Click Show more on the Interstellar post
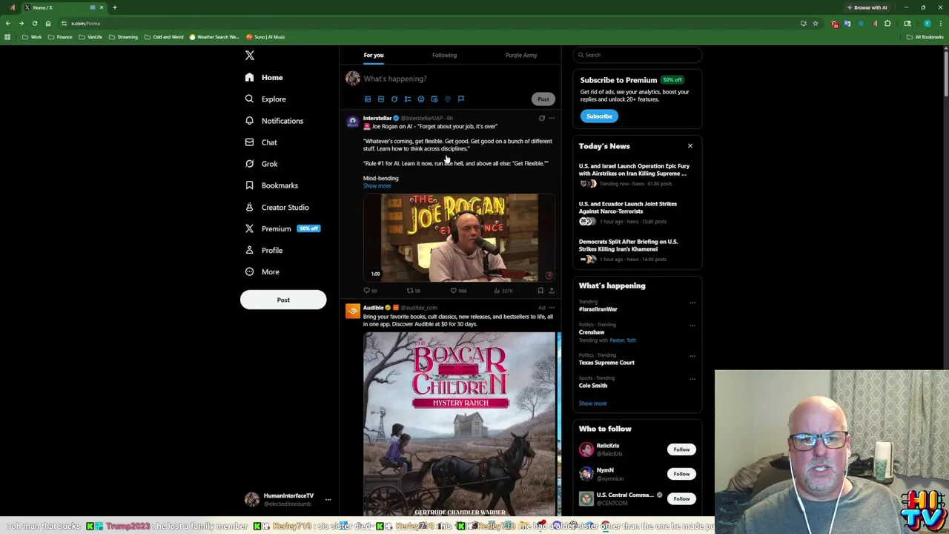Screen dimensions: 949x534 coord(377,185)
